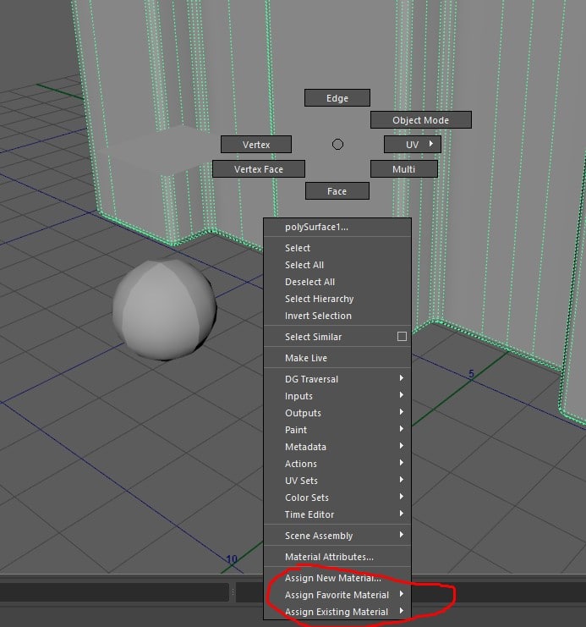586x627 pixels.
Task: Click Select Hierarchy
Action: tap(337, 299)
